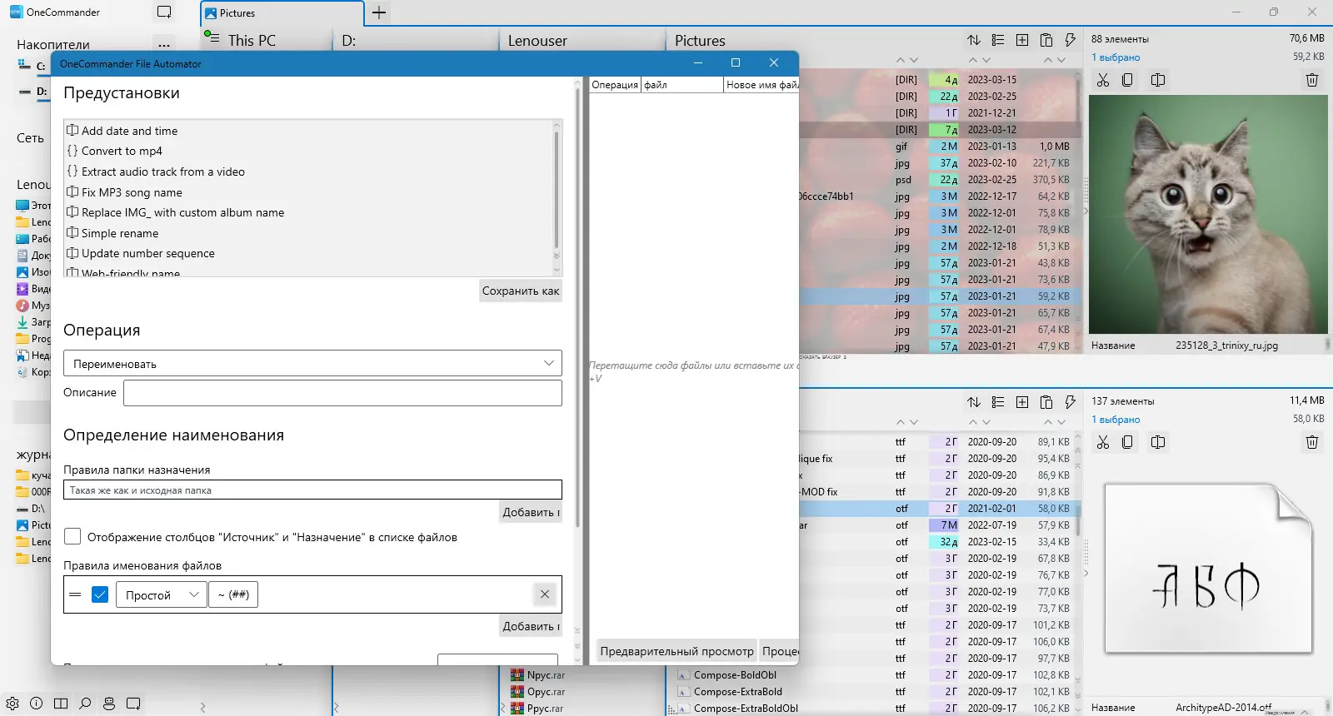Add file naming rule with Добавить

pos(532,626)
